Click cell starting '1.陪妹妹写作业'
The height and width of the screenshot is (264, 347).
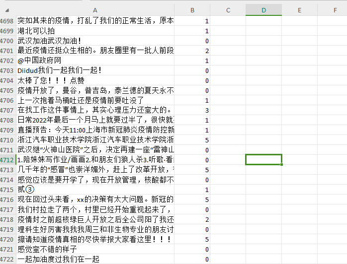[x=95, y=160]
